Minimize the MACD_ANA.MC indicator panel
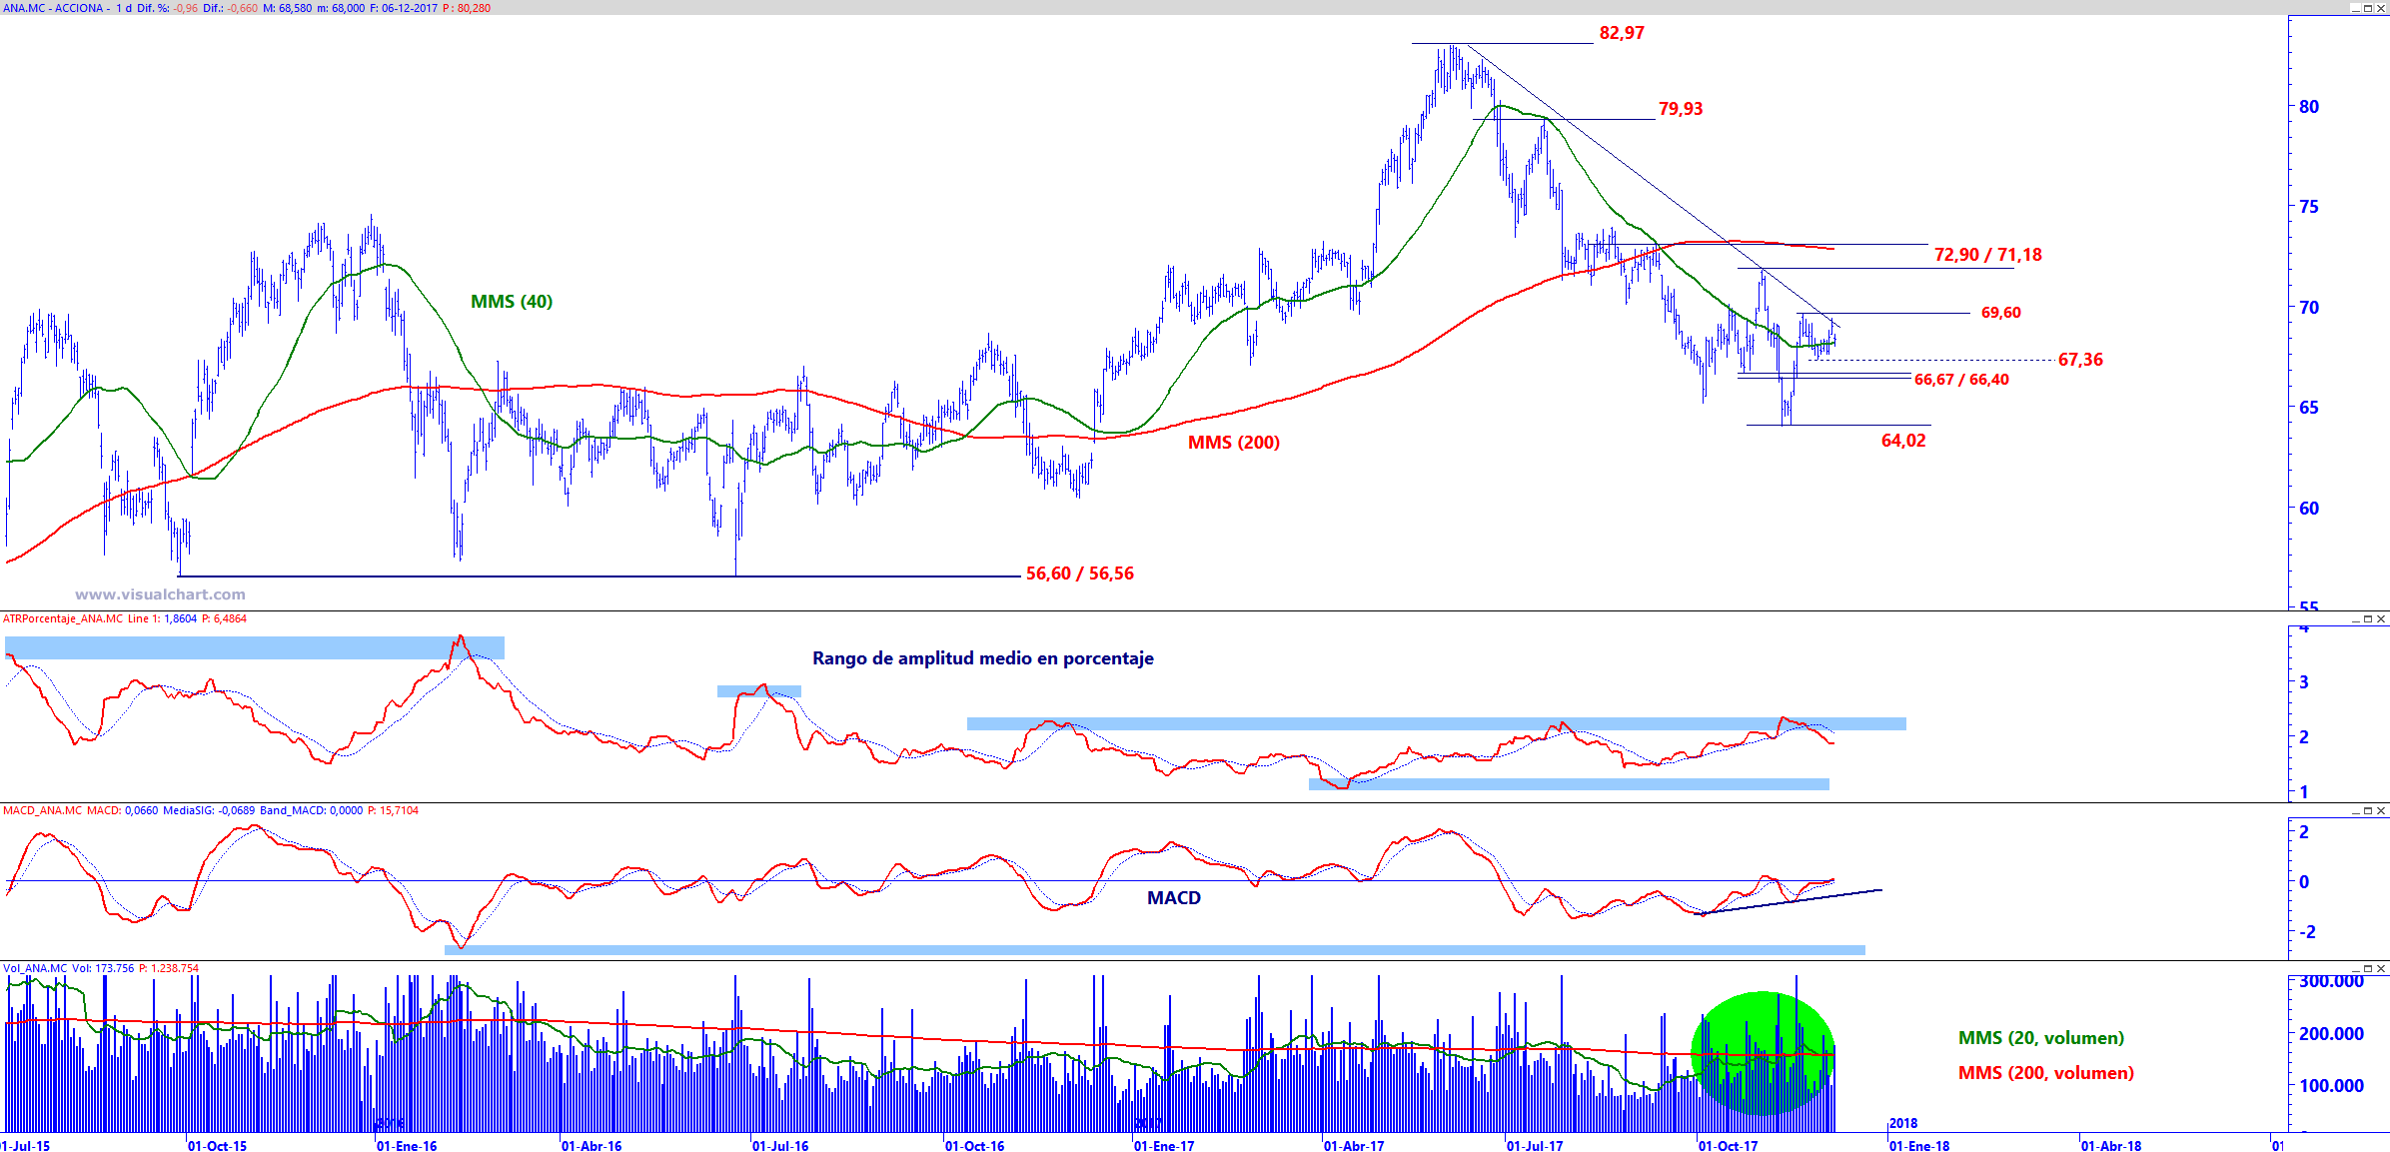 click(2355, 811)
